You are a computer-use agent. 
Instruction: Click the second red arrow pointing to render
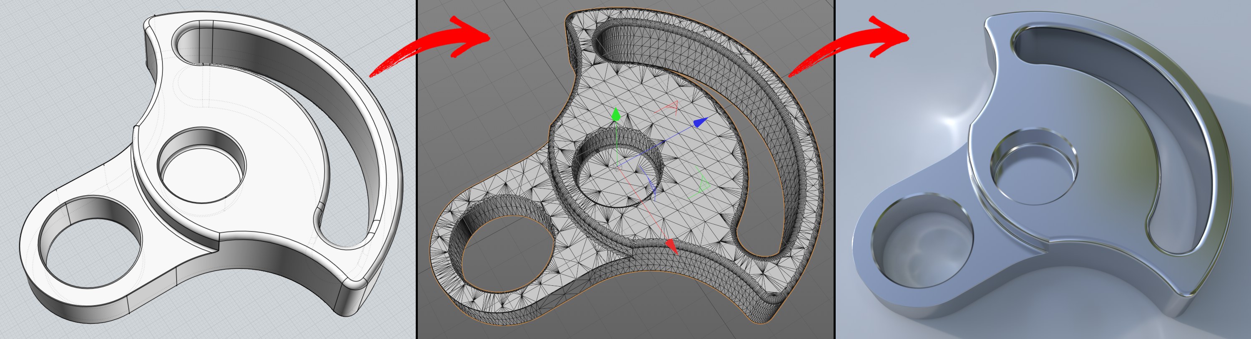(x=855, y=46)
